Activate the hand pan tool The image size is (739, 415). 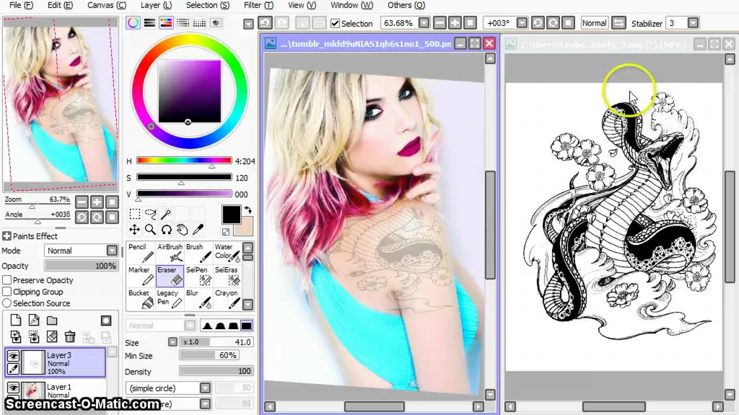[182, 230]
